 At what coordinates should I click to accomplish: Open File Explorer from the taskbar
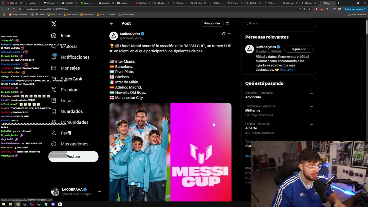click(11, 204)
